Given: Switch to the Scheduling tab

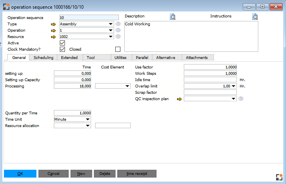Looking at the screenshot, I should pos(44,58).
